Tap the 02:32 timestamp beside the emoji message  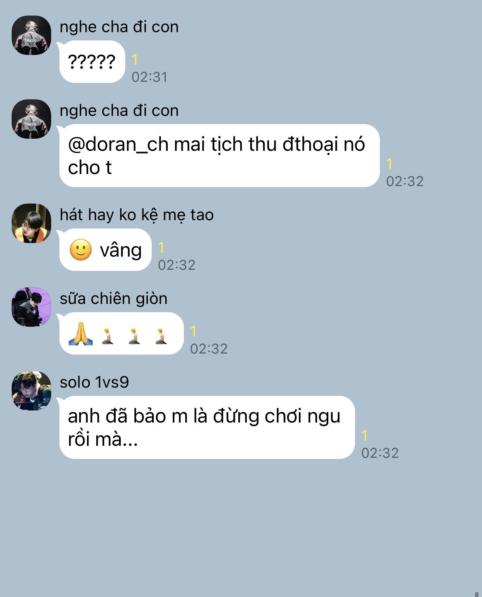point(209,349)
